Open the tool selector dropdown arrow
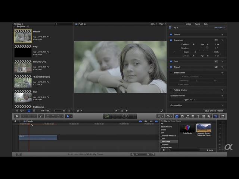The width and height of the screenshot is (239, 179). click(x=71, y=117)
